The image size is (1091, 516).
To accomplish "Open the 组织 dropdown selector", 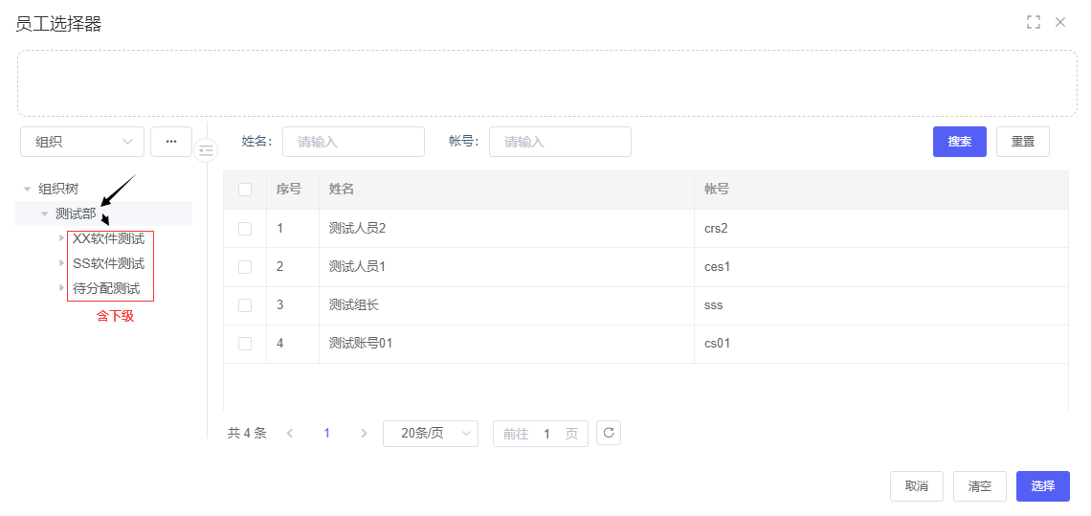I will [82, 142].
